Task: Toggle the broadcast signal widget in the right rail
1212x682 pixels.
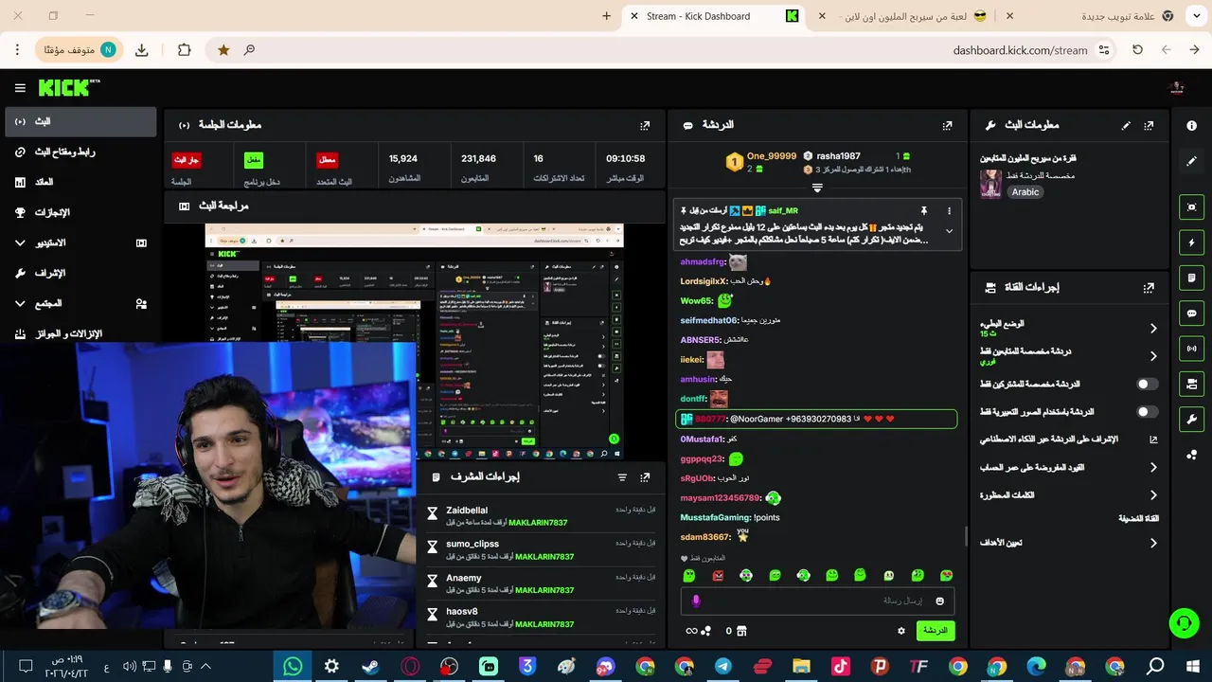Action: tap(1191, 349)
